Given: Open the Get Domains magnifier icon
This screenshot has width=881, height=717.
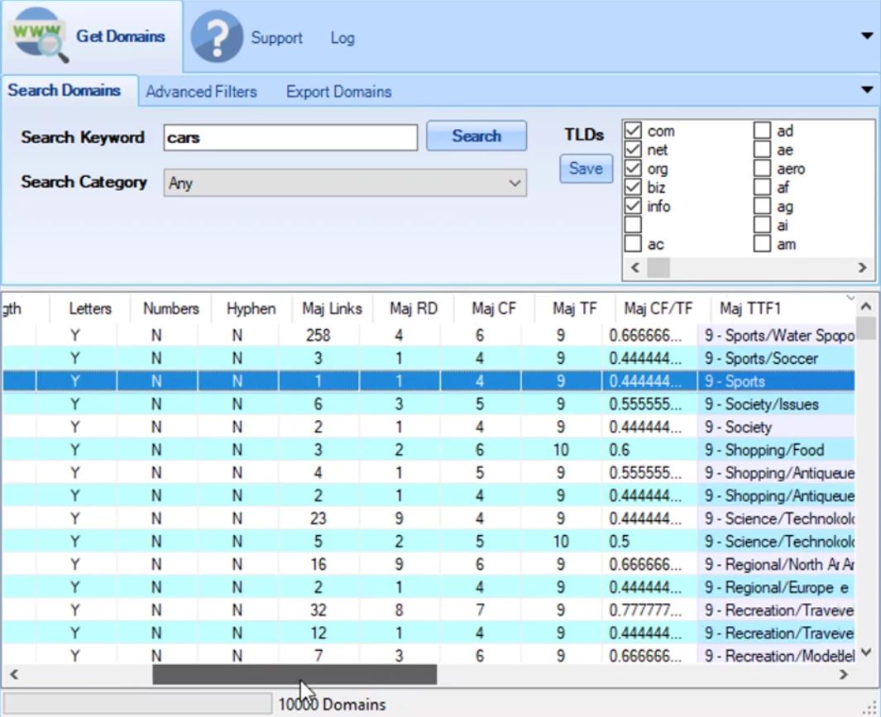Looking at the screenshot, I should (41, 36).
